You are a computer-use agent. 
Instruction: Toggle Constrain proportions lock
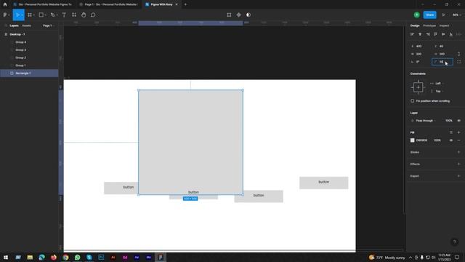[x=458, y=54]
